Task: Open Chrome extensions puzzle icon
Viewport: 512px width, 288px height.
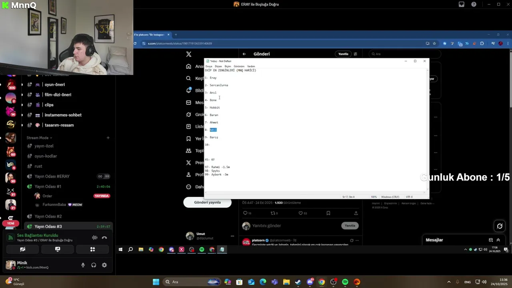Action: tap(482, 43)
